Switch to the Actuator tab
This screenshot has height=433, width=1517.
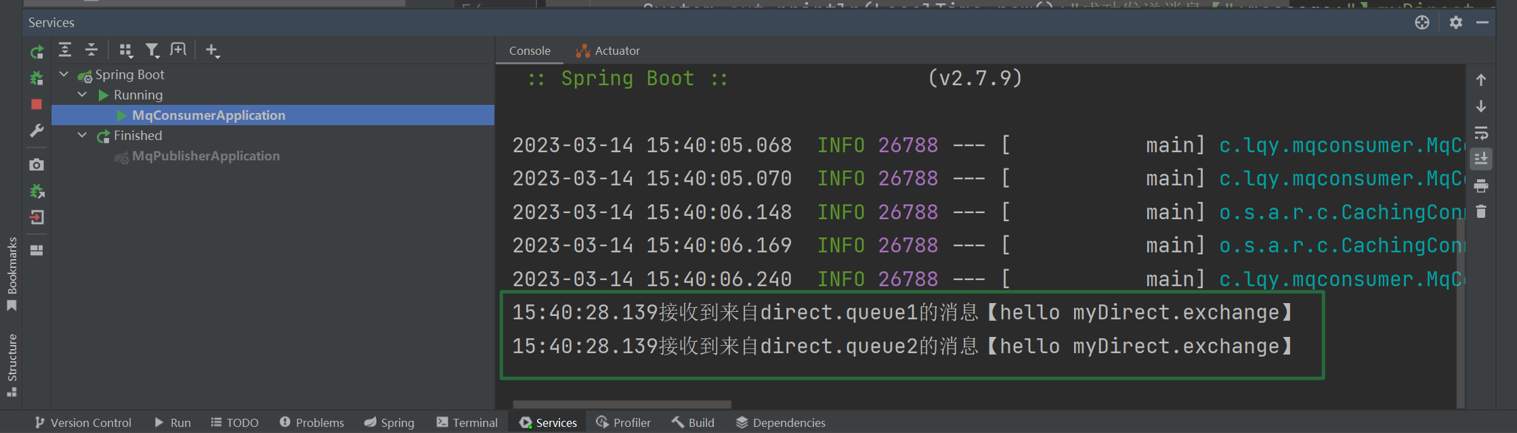[607, 51]
